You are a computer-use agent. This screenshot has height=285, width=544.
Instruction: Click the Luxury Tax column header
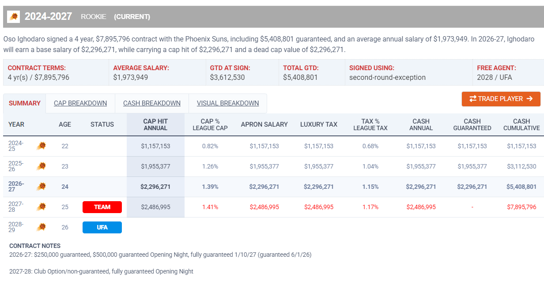click(x=319, y=124)
